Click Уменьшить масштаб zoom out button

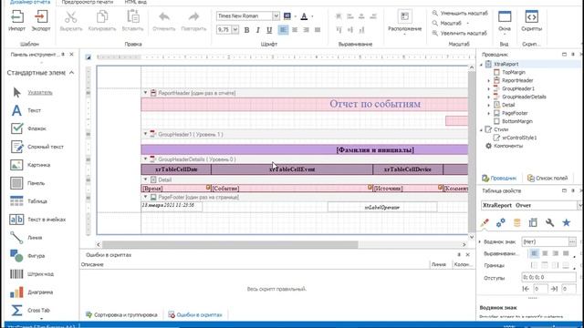pyautogui.click(x=460, y=13)
